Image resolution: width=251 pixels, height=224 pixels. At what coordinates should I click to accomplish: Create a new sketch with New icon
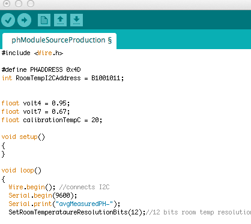pos(44,20)
